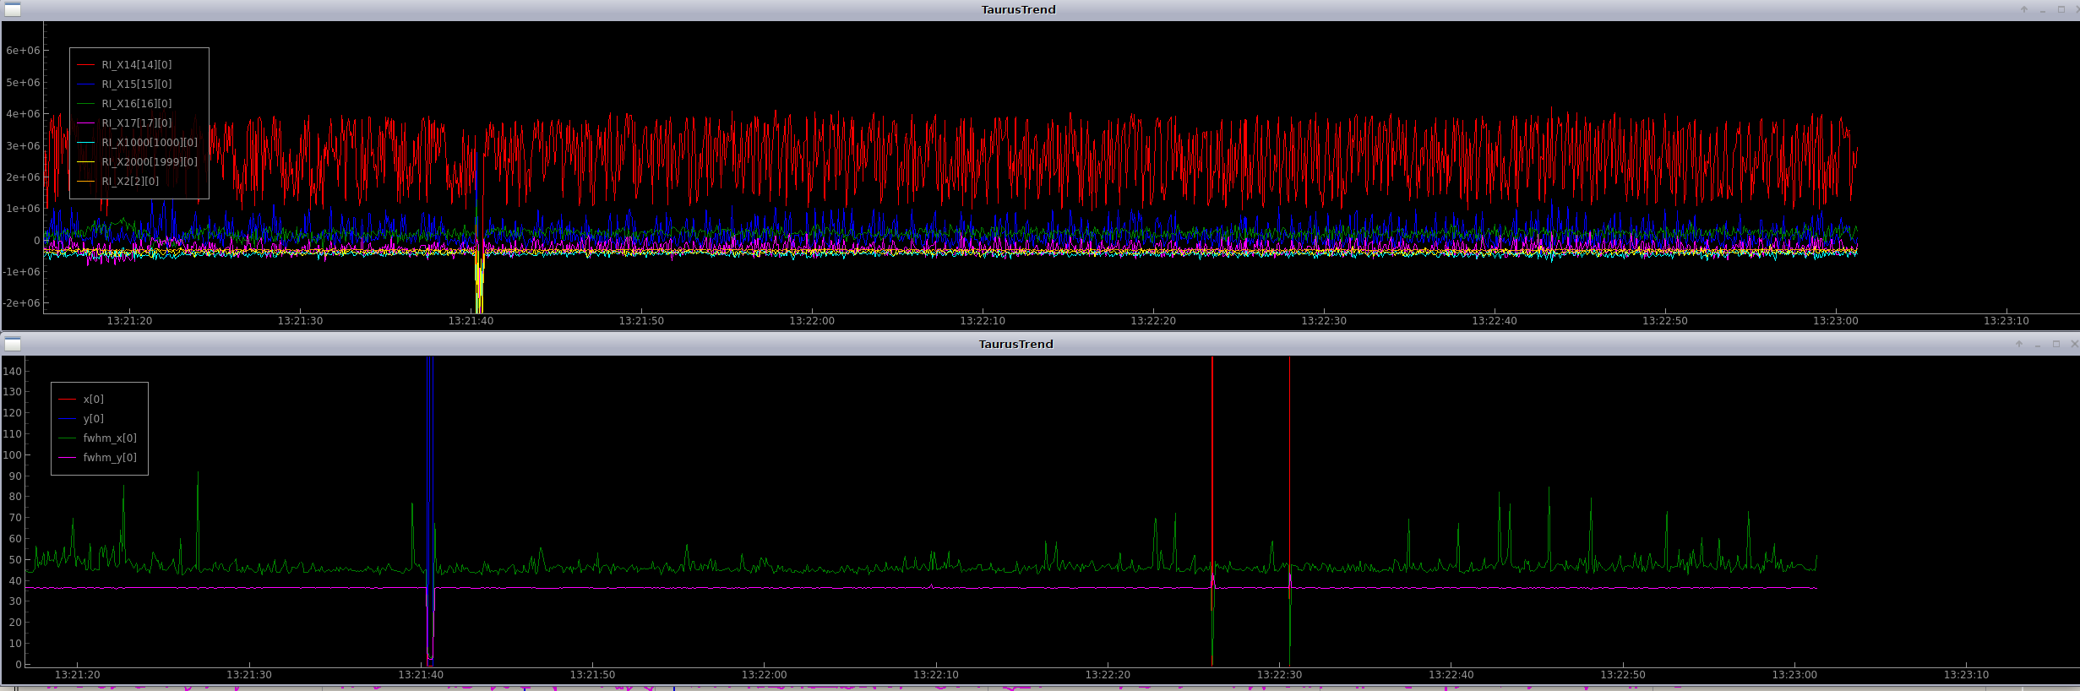The width and height of the screenshot is (2080, 691).
Task: Click the 4e+06 label on top Y axis
Action: coord(23,114)
